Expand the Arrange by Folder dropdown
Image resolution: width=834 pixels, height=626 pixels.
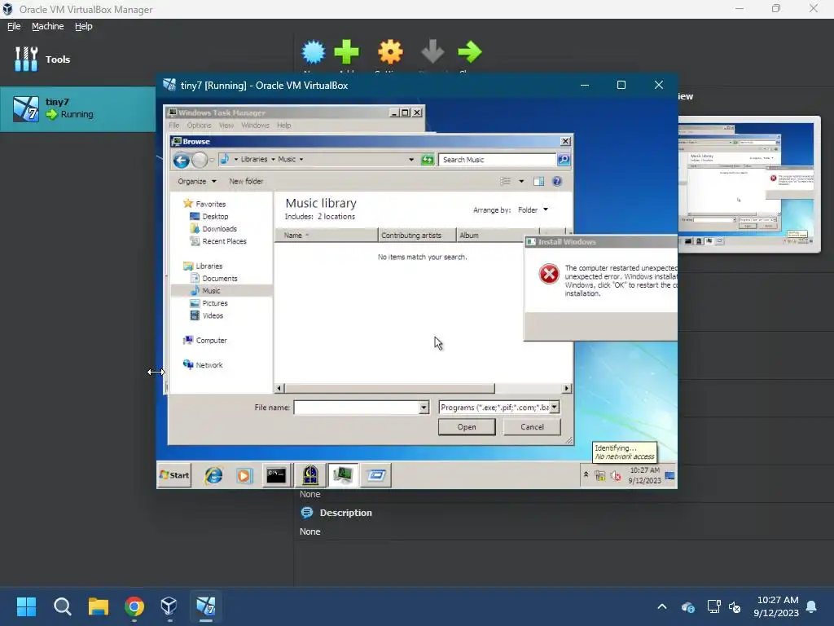[533, 209]
